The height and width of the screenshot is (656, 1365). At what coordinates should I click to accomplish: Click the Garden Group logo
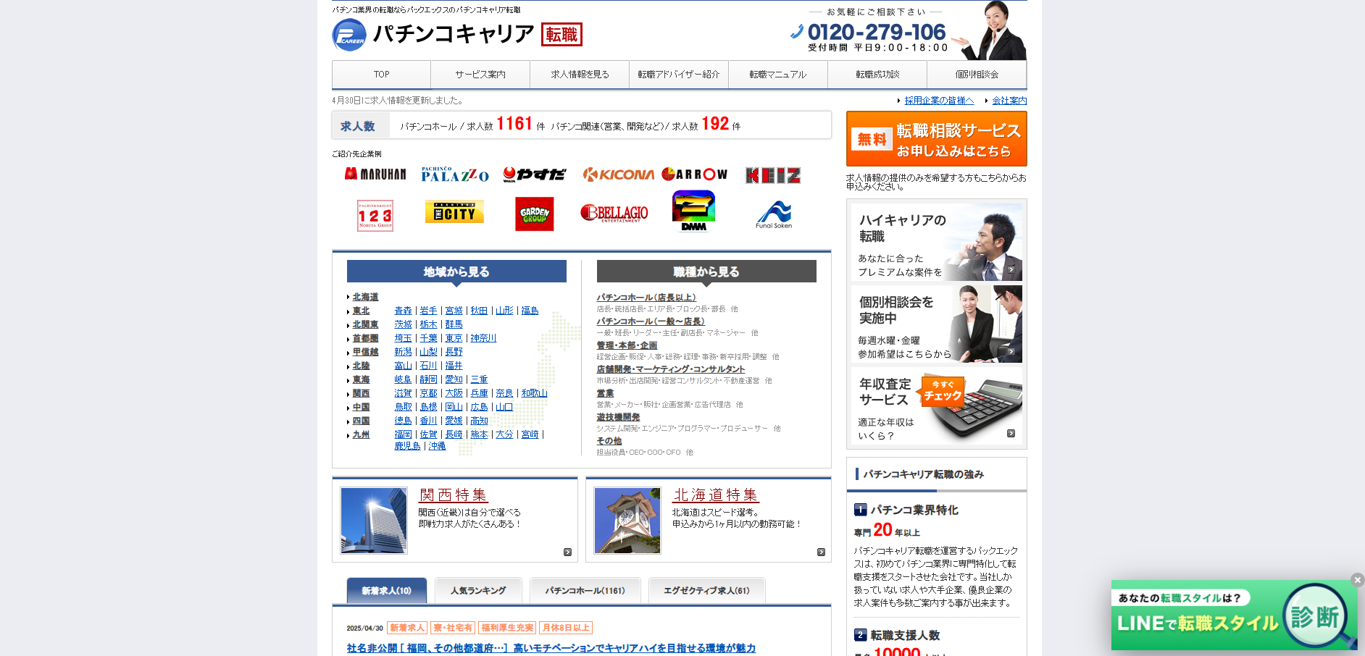pyautogui.click(x=534, y=214)
